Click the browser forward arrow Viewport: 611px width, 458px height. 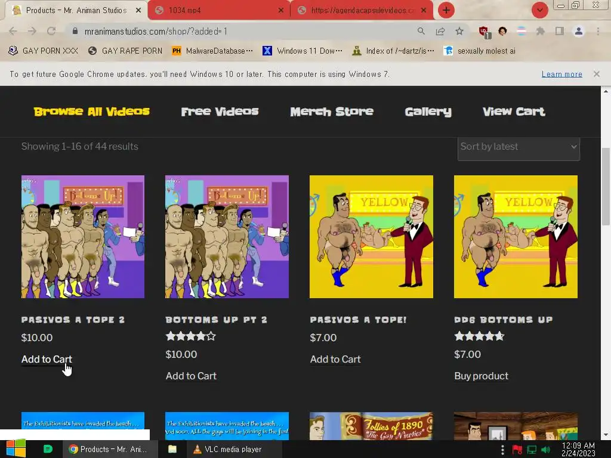[x=32, y=31]
